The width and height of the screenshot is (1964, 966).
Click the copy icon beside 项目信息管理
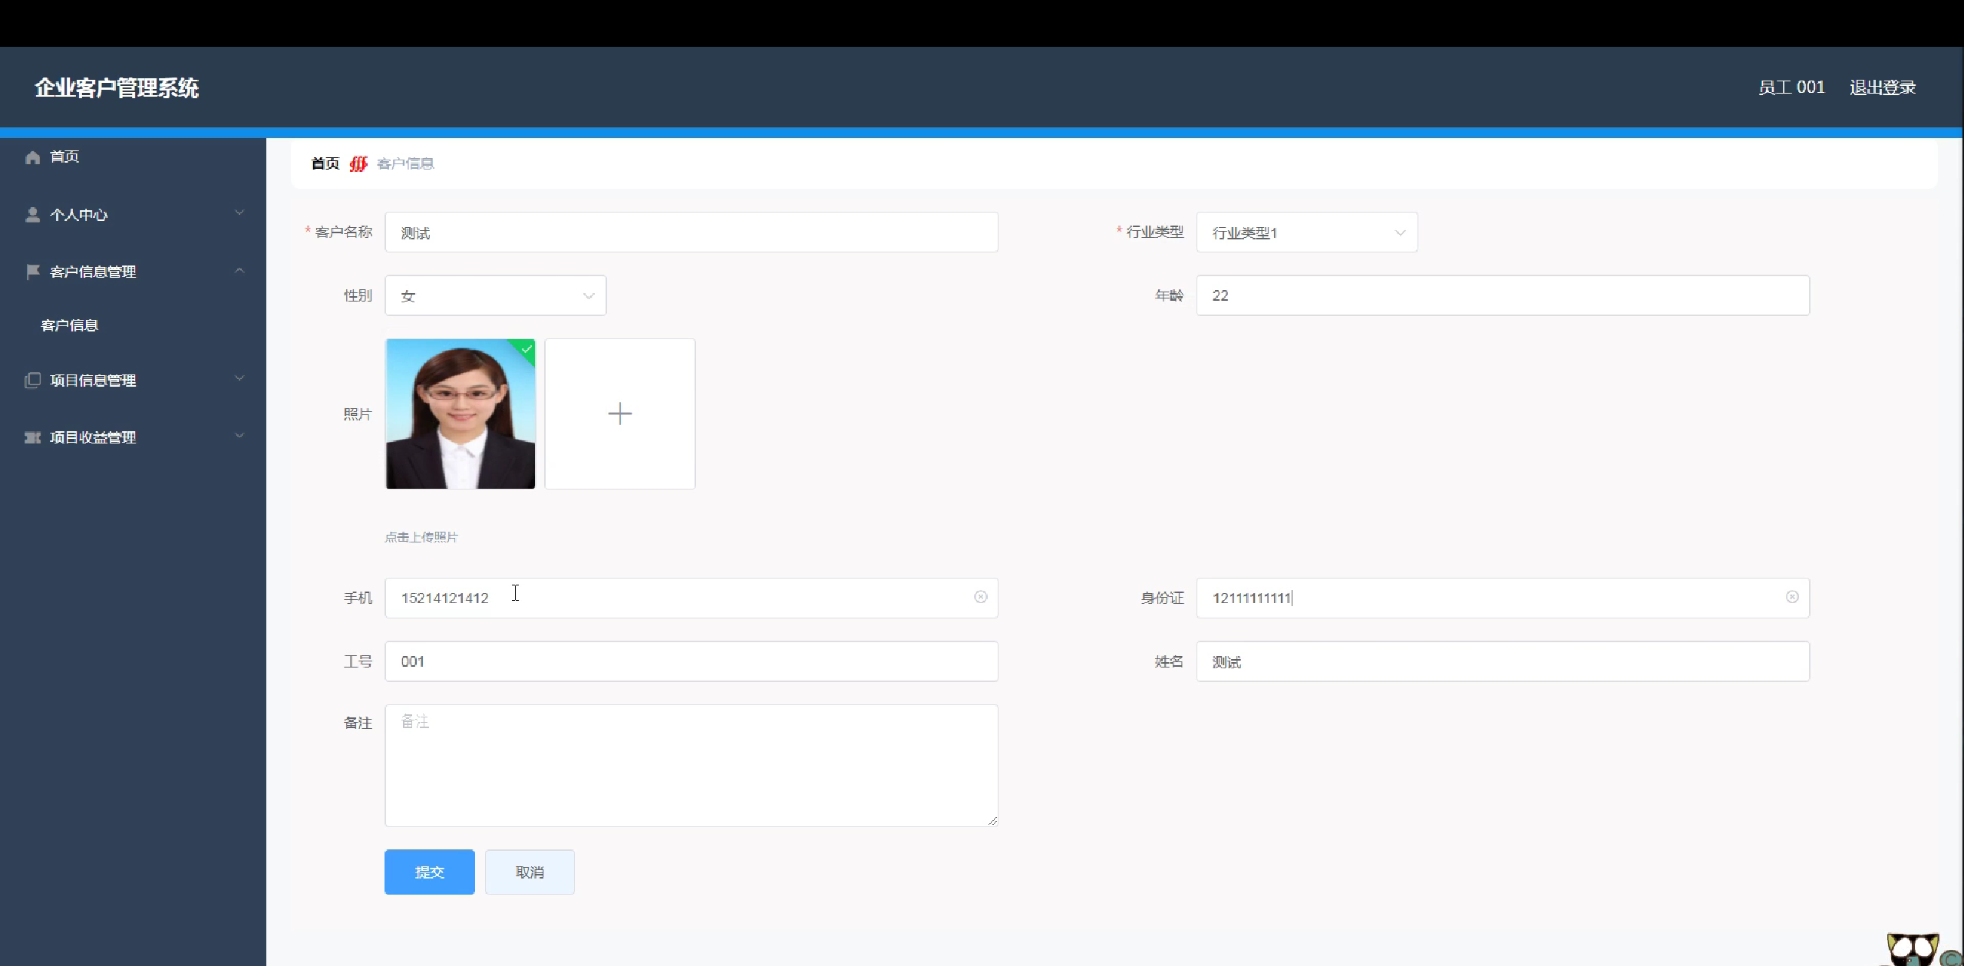[32, 381]
